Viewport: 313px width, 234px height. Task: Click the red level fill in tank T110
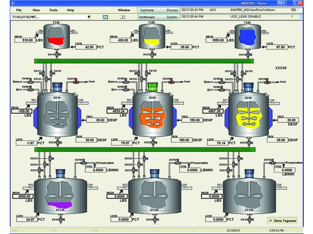click(x=56, y=41)
